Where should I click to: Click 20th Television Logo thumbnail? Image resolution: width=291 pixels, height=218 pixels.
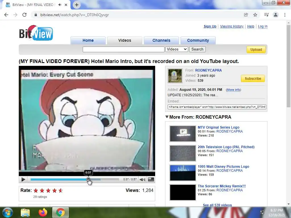coord(183,153)
